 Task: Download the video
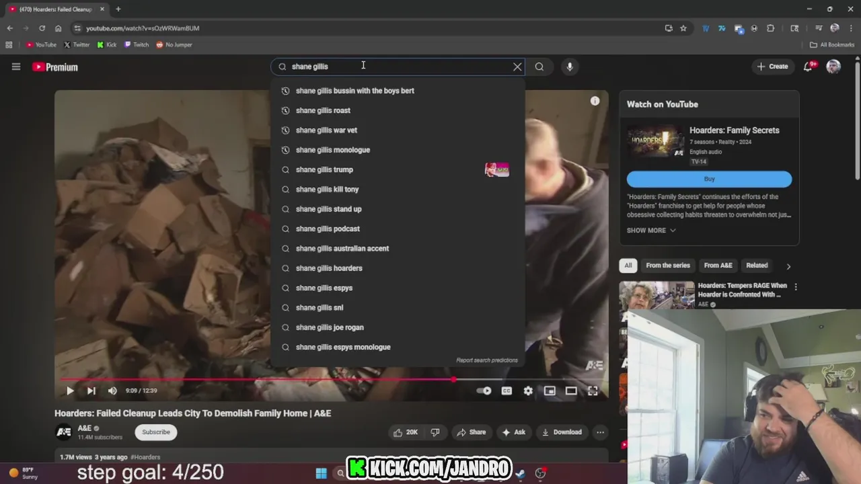[562, 432]
